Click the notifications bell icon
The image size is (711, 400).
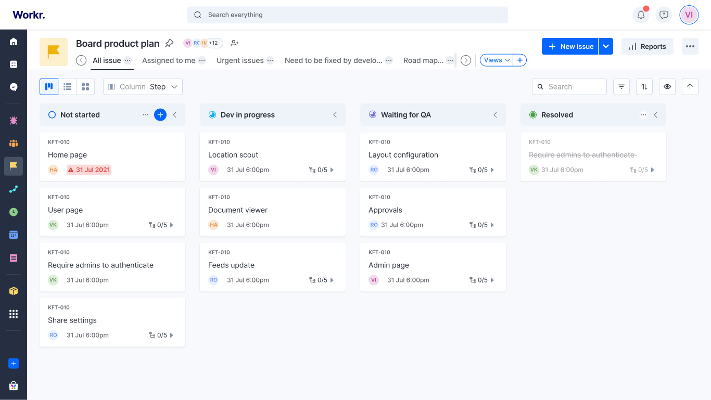point(641,15)
